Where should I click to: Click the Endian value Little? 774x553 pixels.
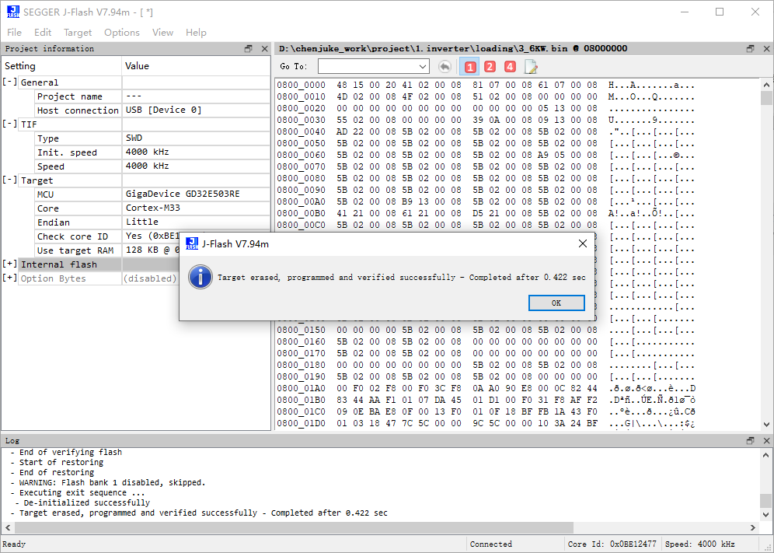pos(141,222)
